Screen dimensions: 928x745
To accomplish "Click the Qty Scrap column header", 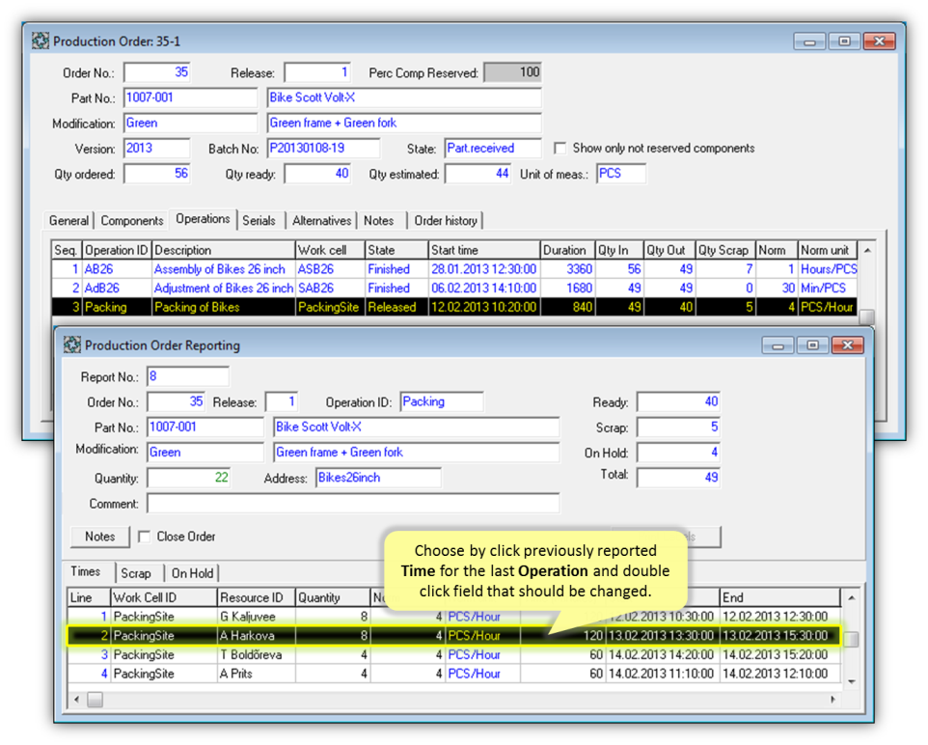I will pos(725,251).
